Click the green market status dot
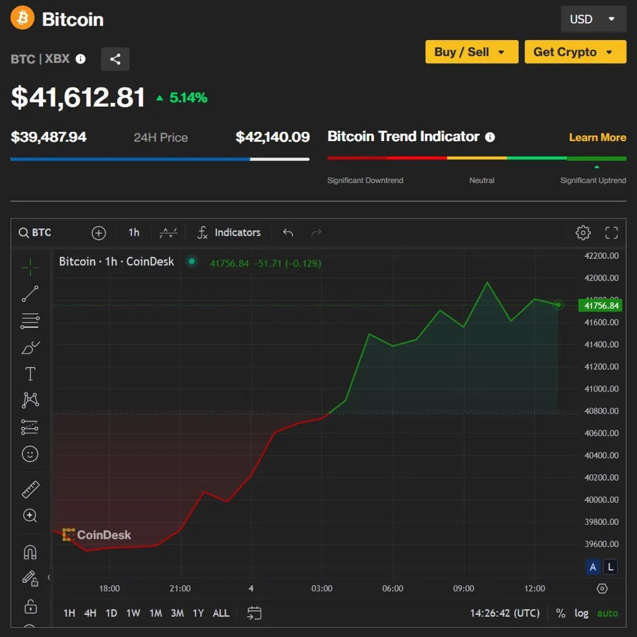Screen dimensions: 637x637 pyautogui.click(x=192, y=261)
